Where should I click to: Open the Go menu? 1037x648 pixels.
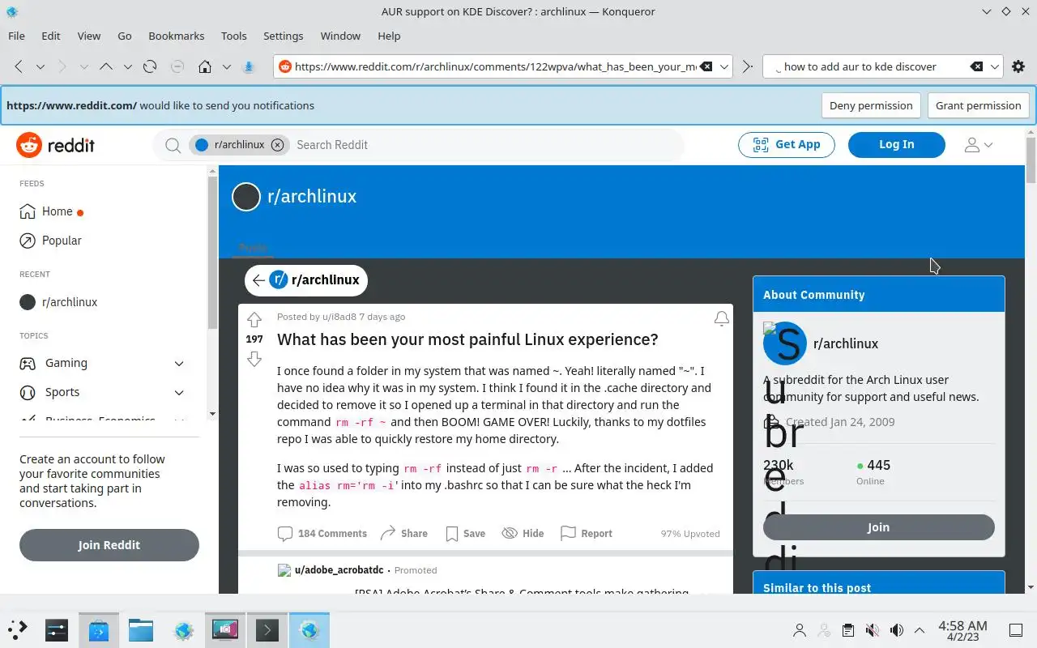point(125,36)
